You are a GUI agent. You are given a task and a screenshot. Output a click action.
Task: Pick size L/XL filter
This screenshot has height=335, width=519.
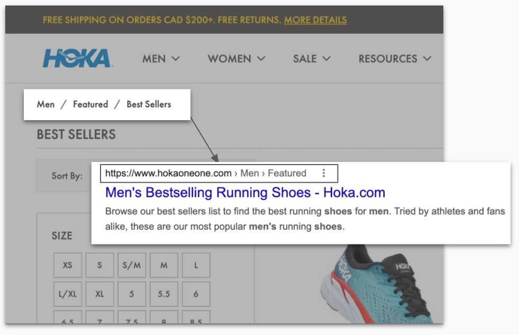(x=67, y=294)
